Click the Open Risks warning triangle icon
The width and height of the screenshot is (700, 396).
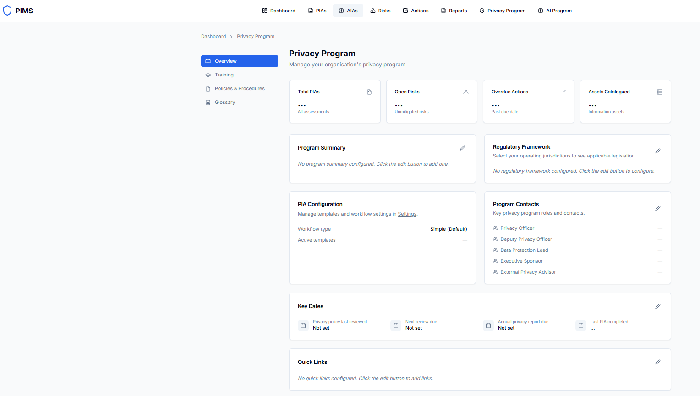coord(466,92)
